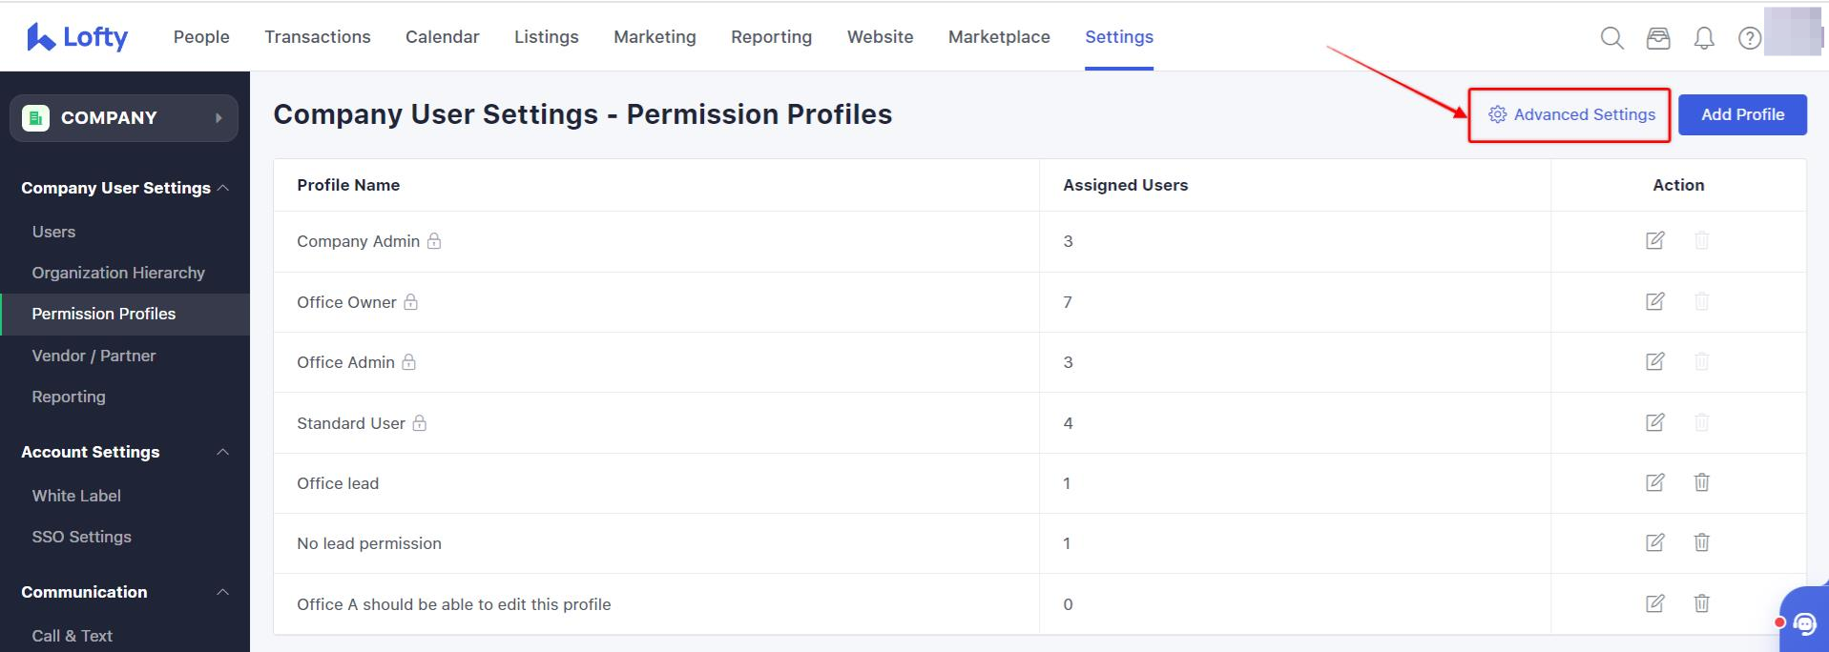Click the Add Profile button

pyautogui.click(x=1742, y=114)
